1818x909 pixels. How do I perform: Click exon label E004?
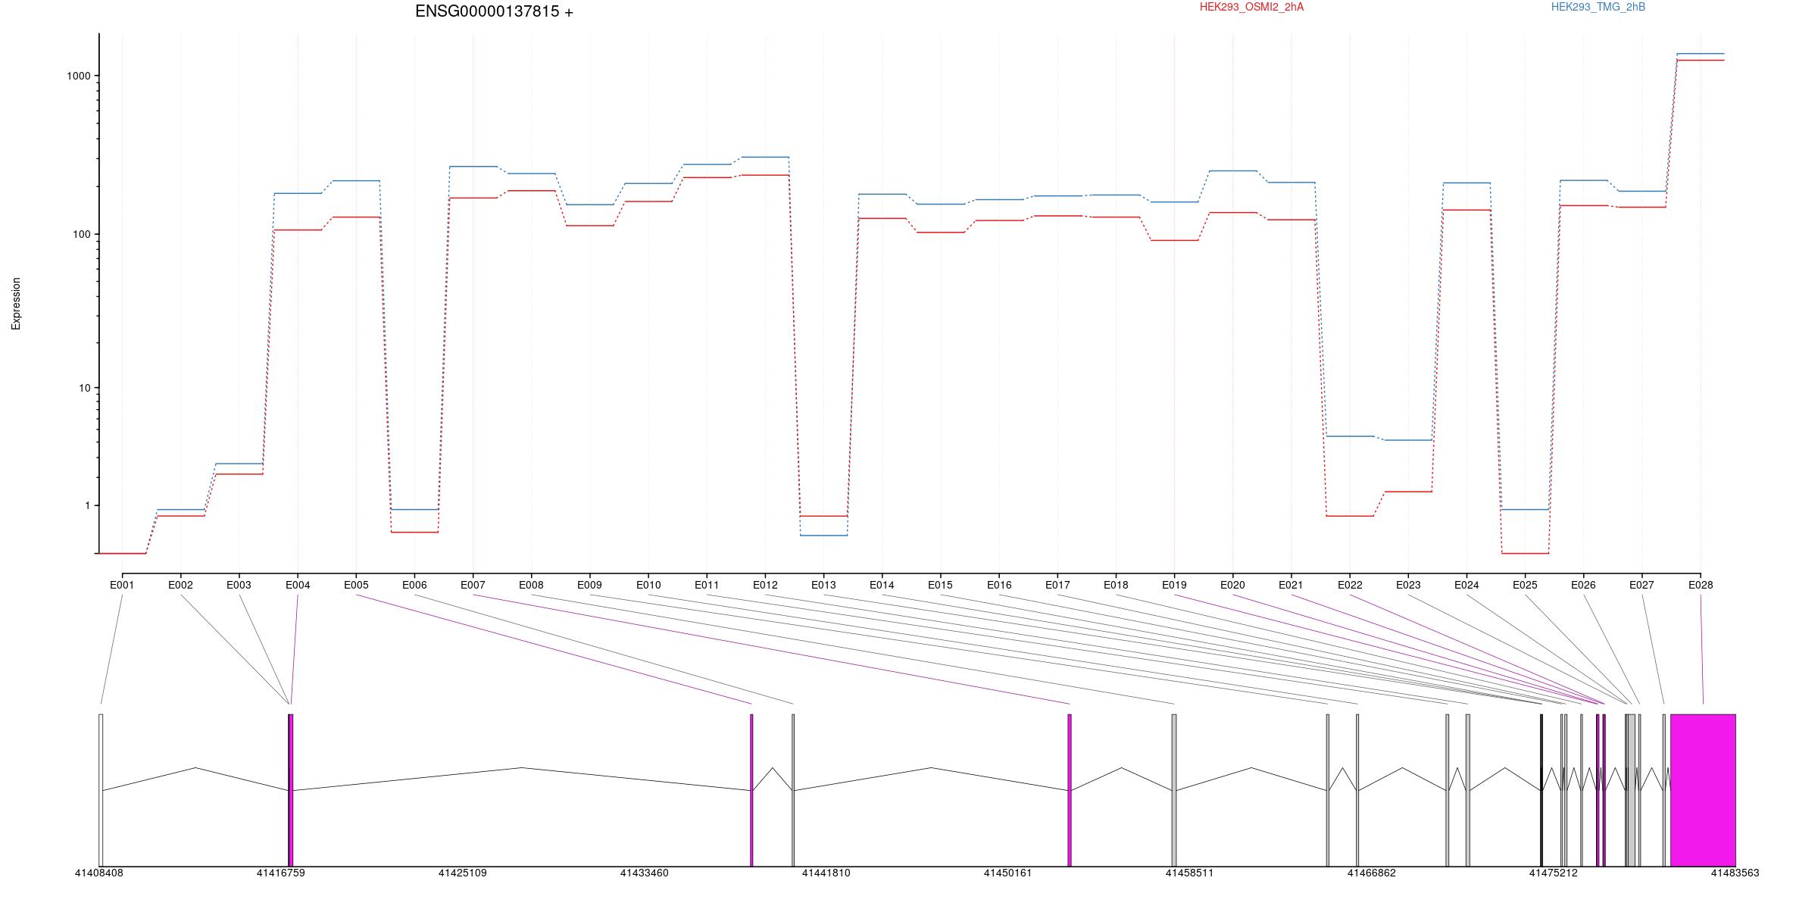(x=298, y=585)
